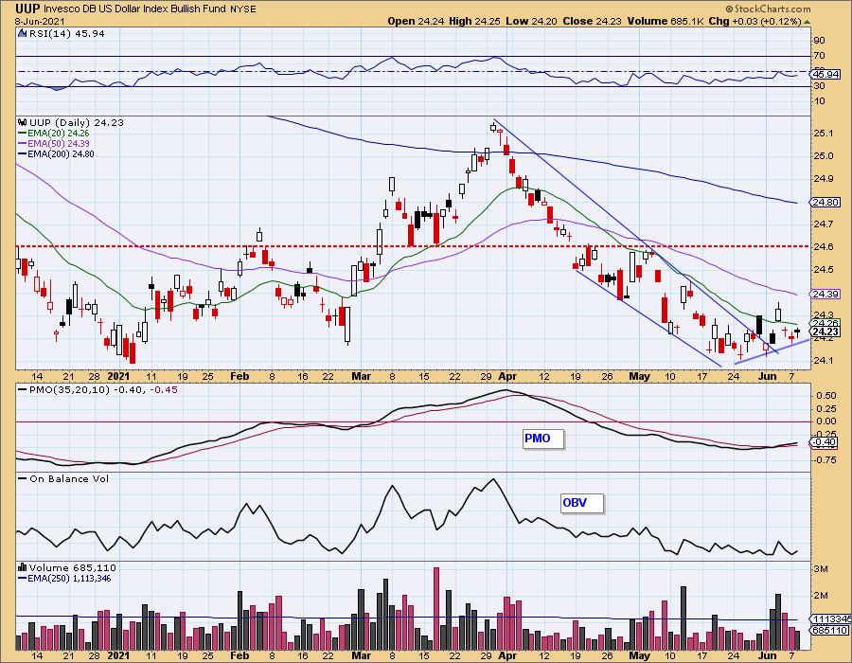Click the 2021 label under the volume panel
This screenshot has height=663, width=852.
(x=119, y=655)
